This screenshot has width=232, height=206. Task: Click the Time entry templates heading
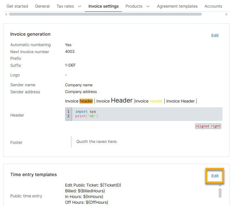pos(33,174)
